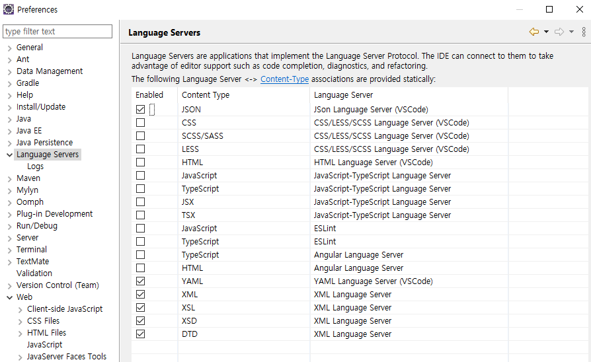The height and width of the screenshot is (362, 591).
Task: Select JavaServer Faces Tools item
Action: [67, 356]
